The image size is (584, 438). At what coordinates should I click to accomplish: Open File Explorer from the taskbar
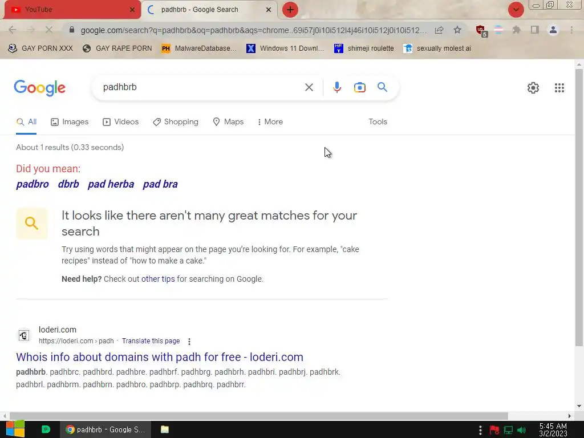(165, 429)
